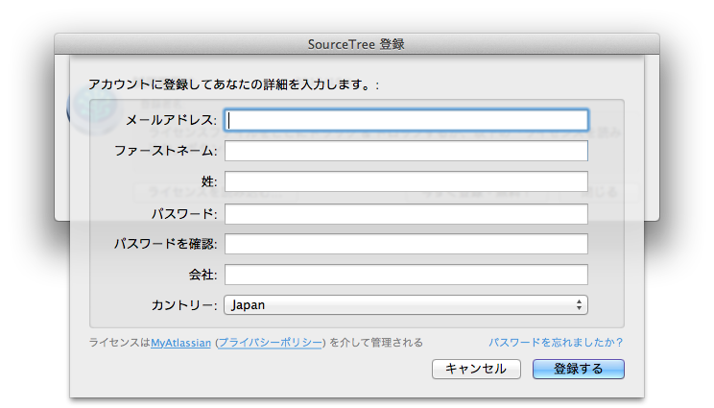The width and height of the screenshot is (714, 408).
Task: Click the メールアドレス input field
Action: (x=406, y=120)
